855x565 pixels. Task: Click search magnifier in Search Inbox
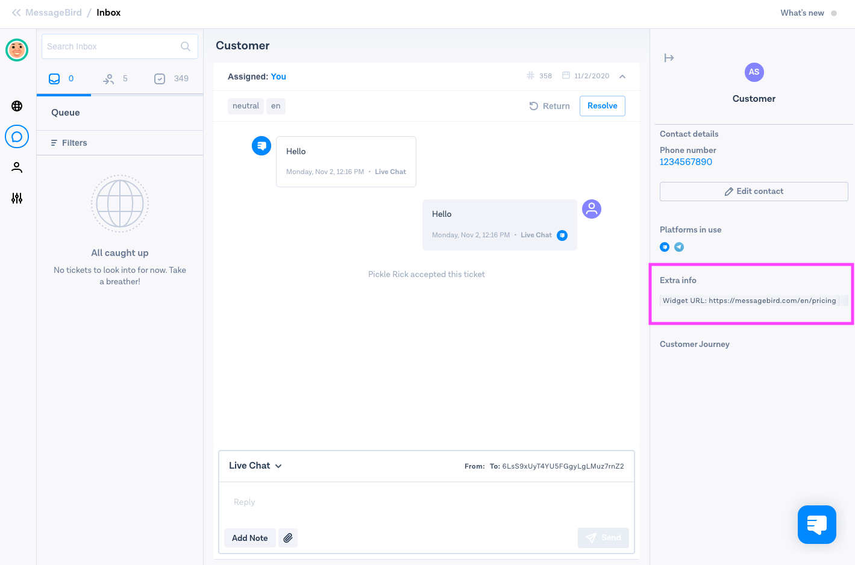[x=186, y=46]
